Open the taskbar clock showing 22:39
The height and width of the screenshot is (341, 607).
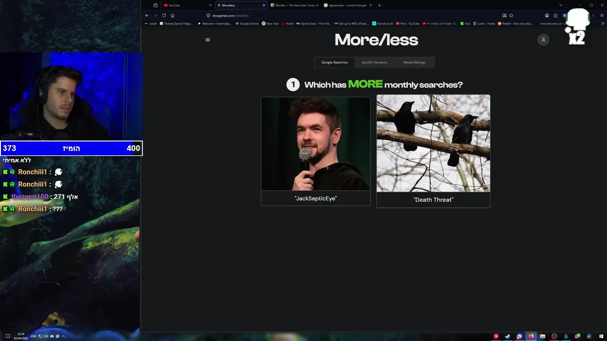[21, 336]
